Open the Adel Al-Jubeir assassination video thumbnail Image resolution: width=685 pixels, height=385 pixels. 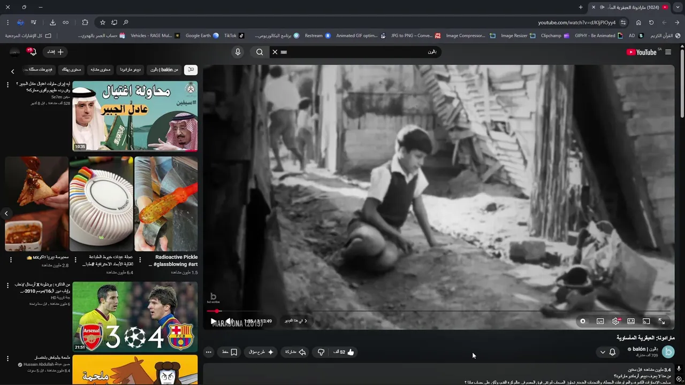point(135,116)
